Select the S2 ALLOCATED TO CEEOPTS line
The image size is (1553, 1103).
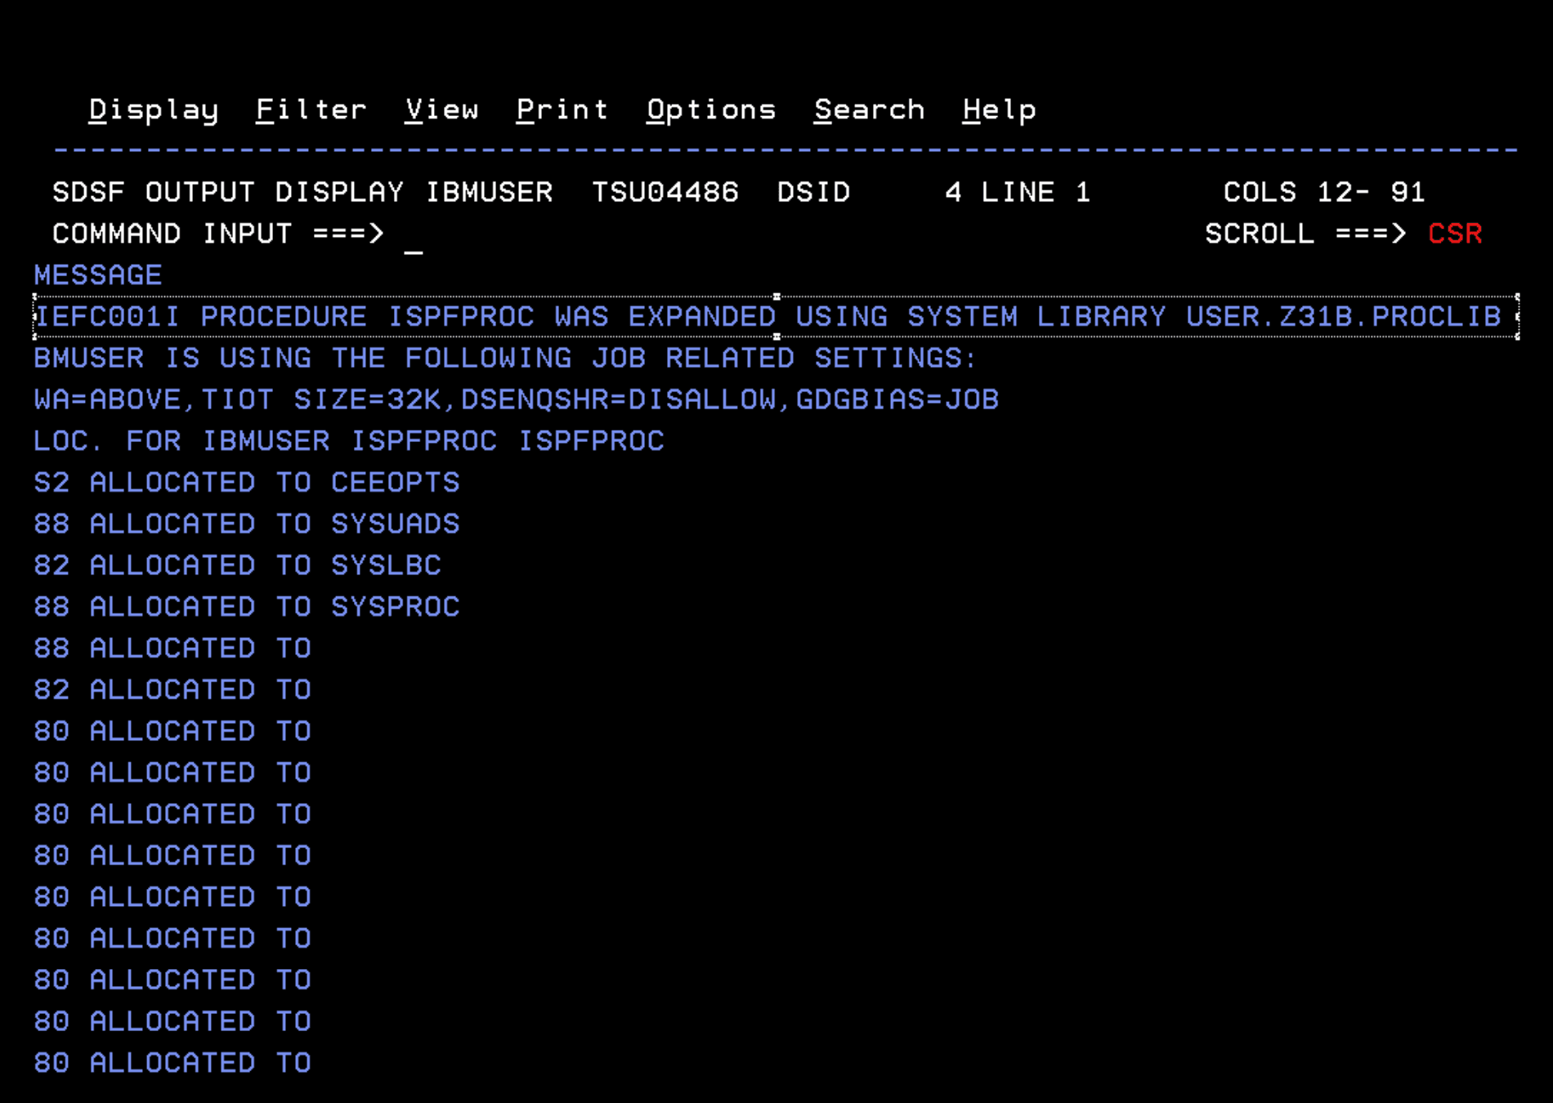coord(245,483)
